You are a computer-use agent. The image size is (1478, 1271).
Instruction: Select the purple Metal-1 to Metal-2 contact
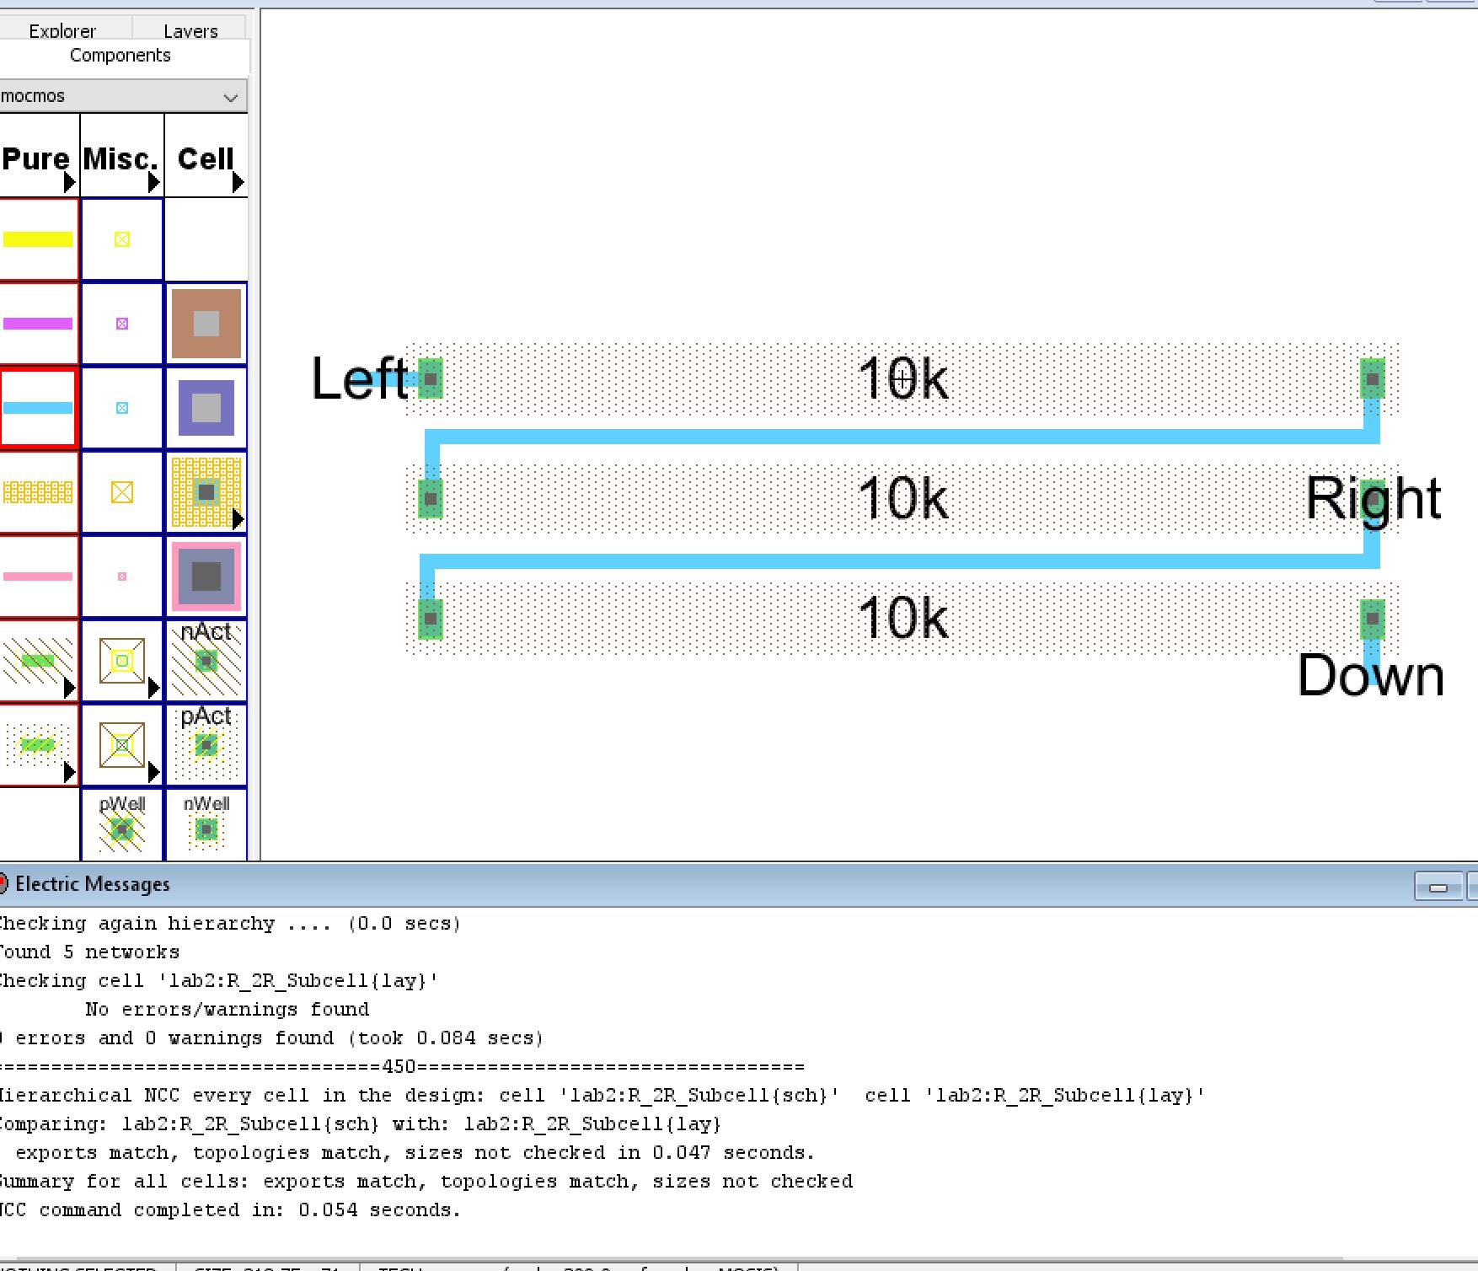click(206, 408)
